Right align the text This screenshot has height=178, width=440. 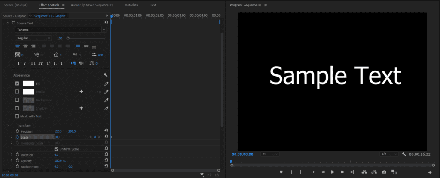[x=34, y=46]
